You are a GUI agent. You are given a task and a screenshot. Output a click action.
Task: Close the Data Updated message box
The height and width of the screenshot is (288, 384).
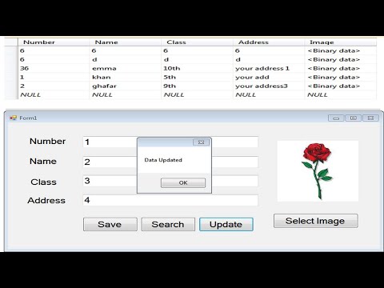pos(201,142)
